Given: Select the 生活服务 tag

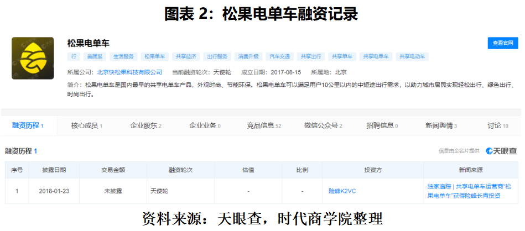Looking at the screenshot, I should (123, 56).
